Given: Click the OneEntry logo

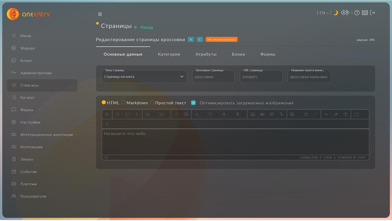Looking at the screenshot, I should [x=28, y=14].
